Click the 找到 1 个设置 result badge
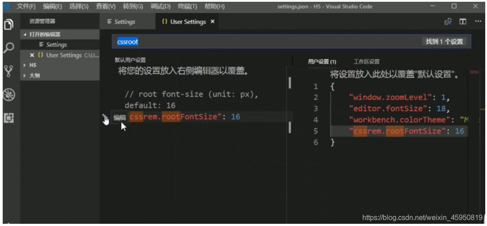Image resolution: width=487 pixels, height=226 pixels. (x=444, y=41)
